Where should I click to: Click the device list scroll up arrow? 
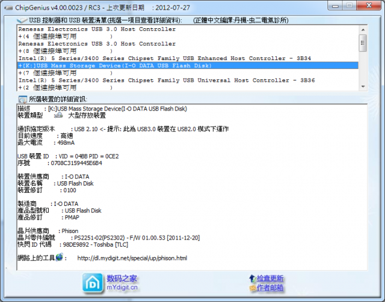(x=363, y=29)
